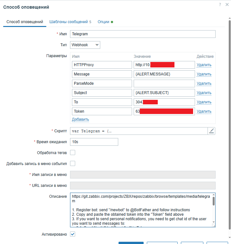This screenshot has width=231, height=244.
Task: Focus the Время ожидания timeout field
Action: pos(94,142)
